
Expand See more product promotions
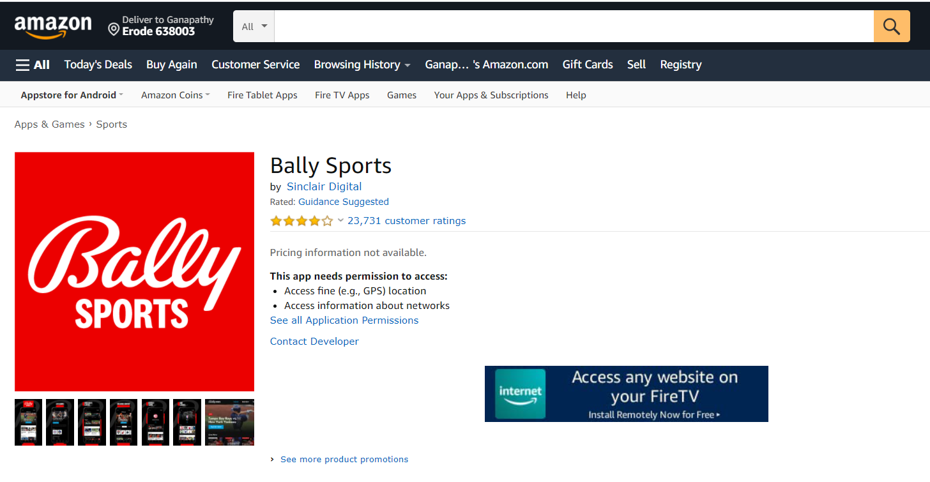[344, 459]
